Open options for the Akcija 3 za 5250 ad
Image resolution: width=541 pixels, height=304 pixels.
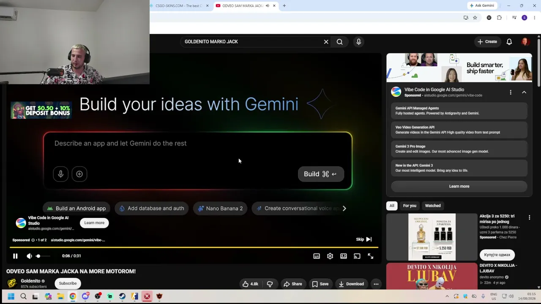(529, 217)
